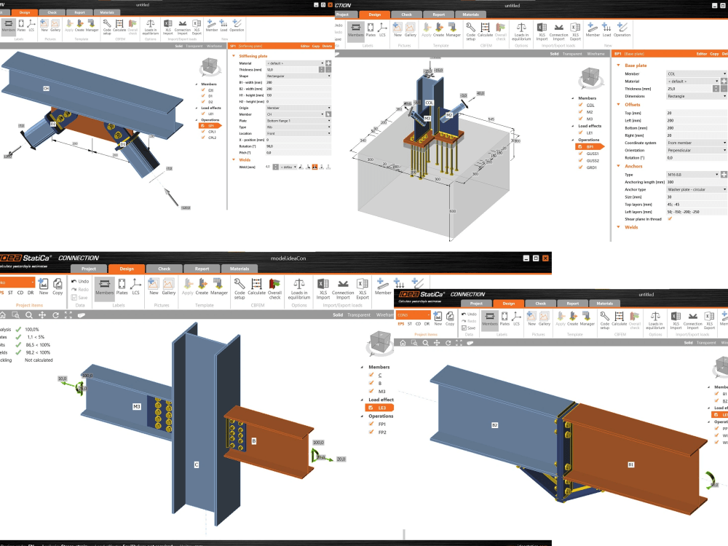This screenshot has width=728, height=546.
Task: Open Code setup in the stiffening plate window
Action: pos(107,26)
